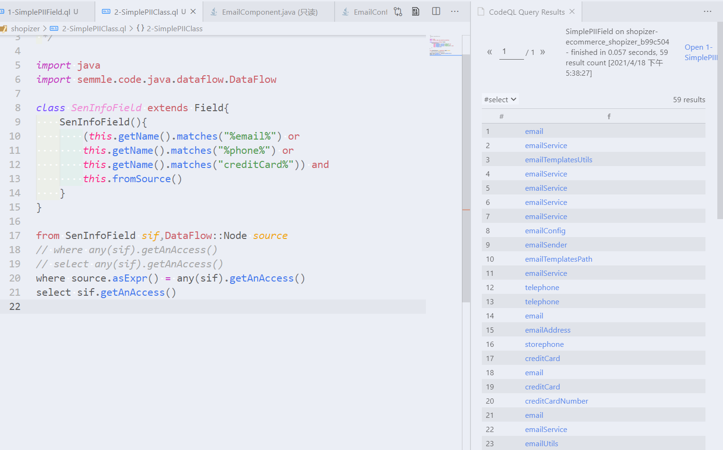The image size is (723, 450).
Task: Open emailTemplatesUtils result in row 3
Action: point(559,159)
